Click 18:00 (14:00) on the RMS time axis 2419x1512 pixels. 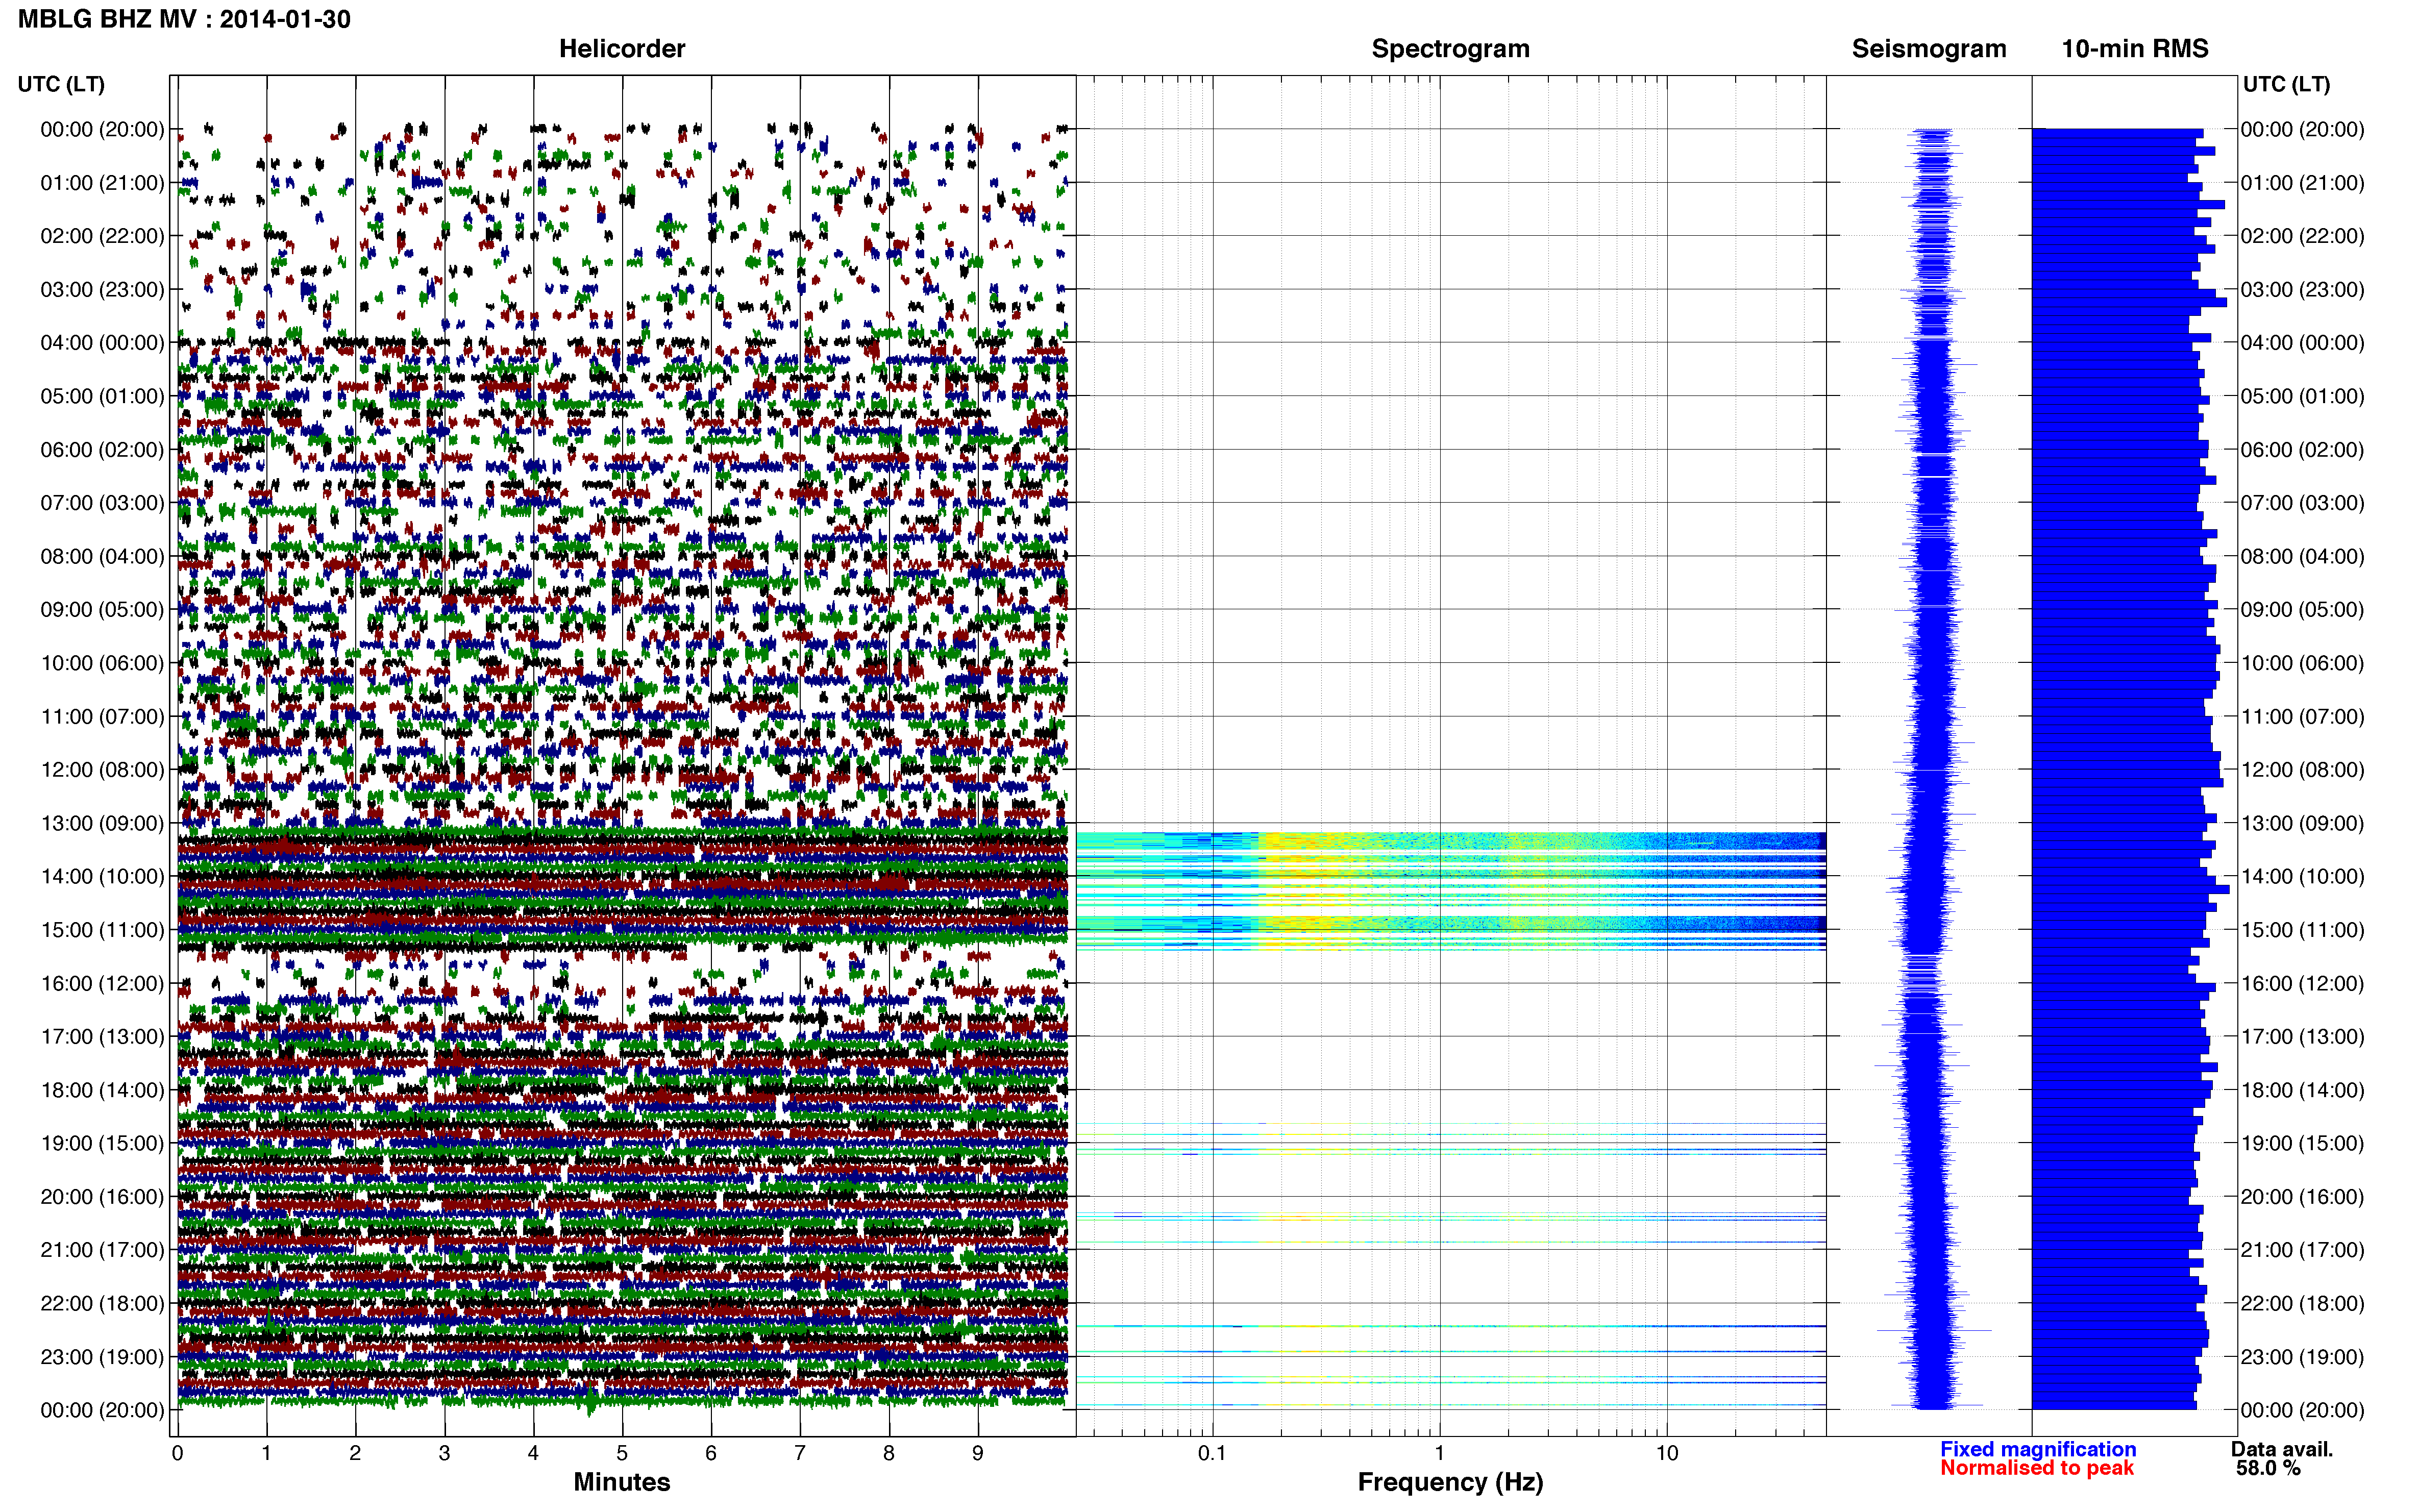click(2302, 1089)
